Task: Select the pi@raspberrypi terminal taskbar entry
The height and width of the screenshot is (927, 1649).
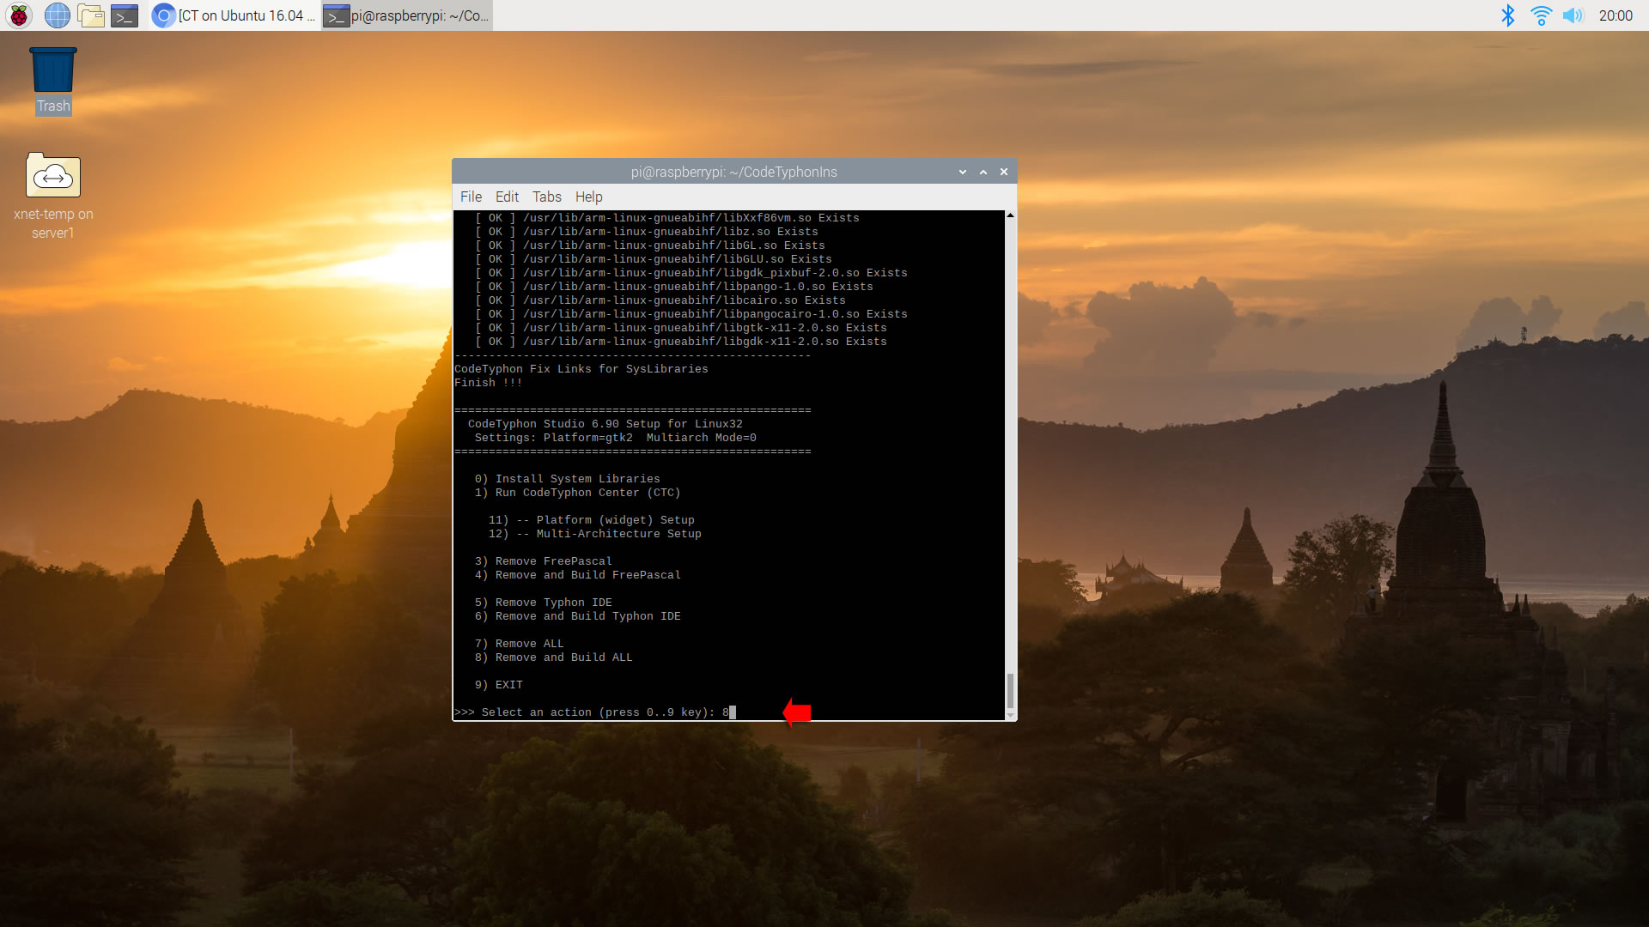Action: (x=407, y=15)
